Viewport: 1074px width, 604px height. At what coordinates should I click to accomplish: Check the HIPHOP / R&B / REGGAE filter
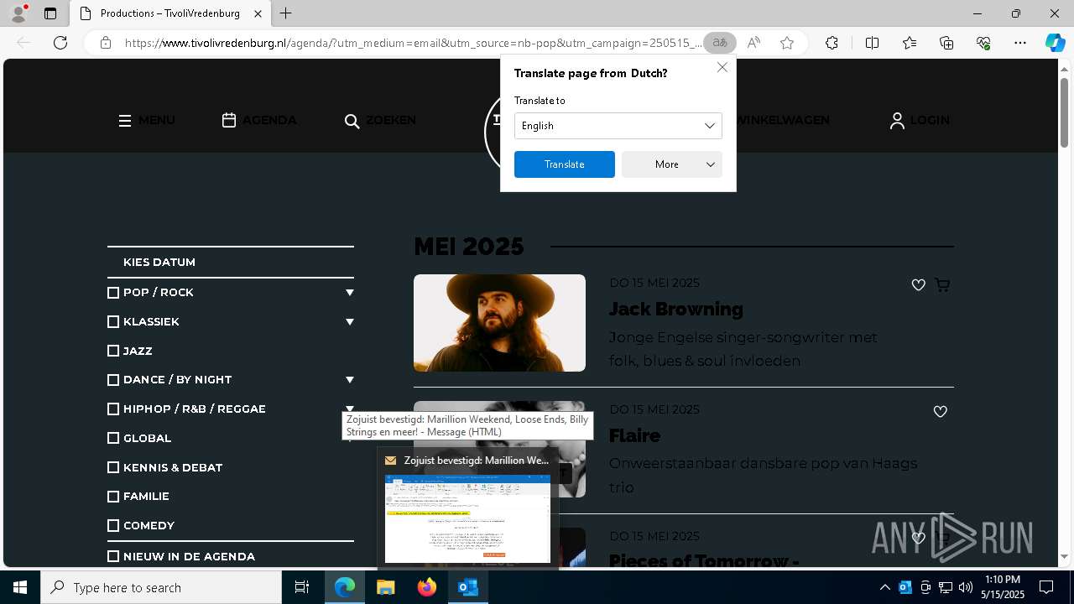point(113,409)
